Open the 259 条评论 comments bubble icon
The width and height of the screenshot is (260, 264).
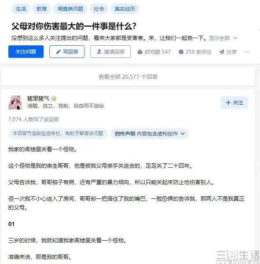[181, 51]
